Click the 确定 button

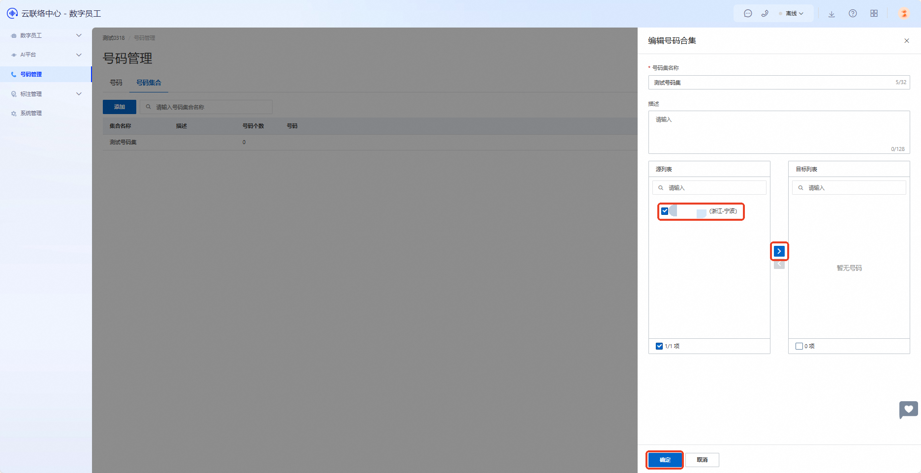(665, 460)
